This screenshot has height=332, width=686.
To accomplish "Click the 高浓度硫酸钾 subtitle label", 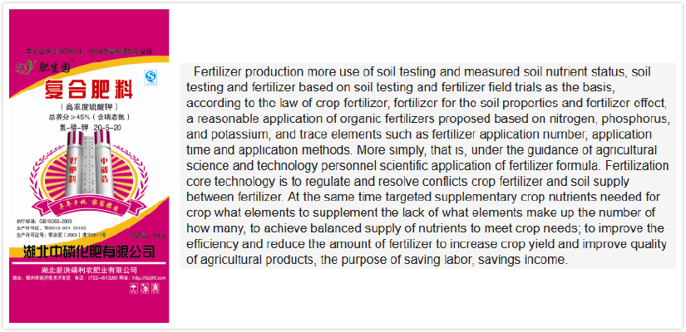I will pos(89,106).
